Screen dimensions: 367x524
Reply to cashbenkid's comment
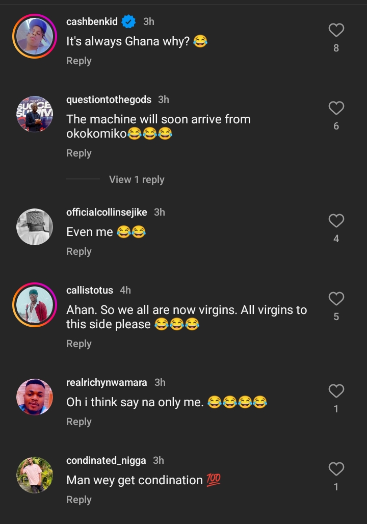coord(78,60)
